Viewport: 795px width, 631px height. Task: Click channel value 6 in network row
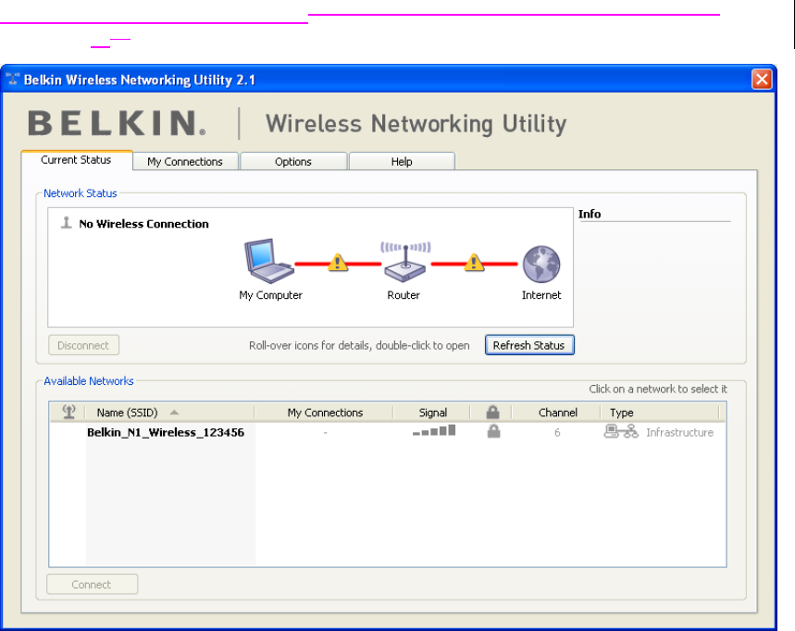[x=557, y=432]
